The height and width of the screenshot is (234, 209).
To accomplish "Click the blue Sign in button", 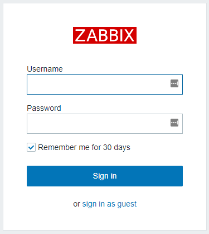I will click(105, 176).
